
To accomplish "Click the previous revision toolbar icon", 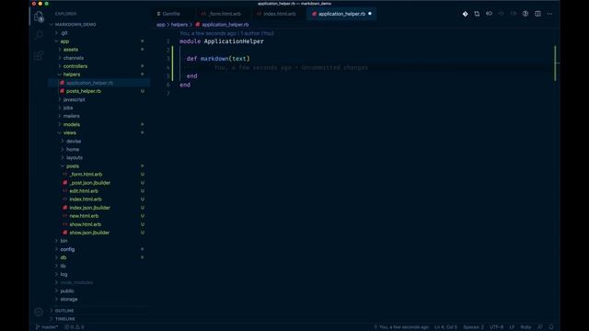I will 489,14.
